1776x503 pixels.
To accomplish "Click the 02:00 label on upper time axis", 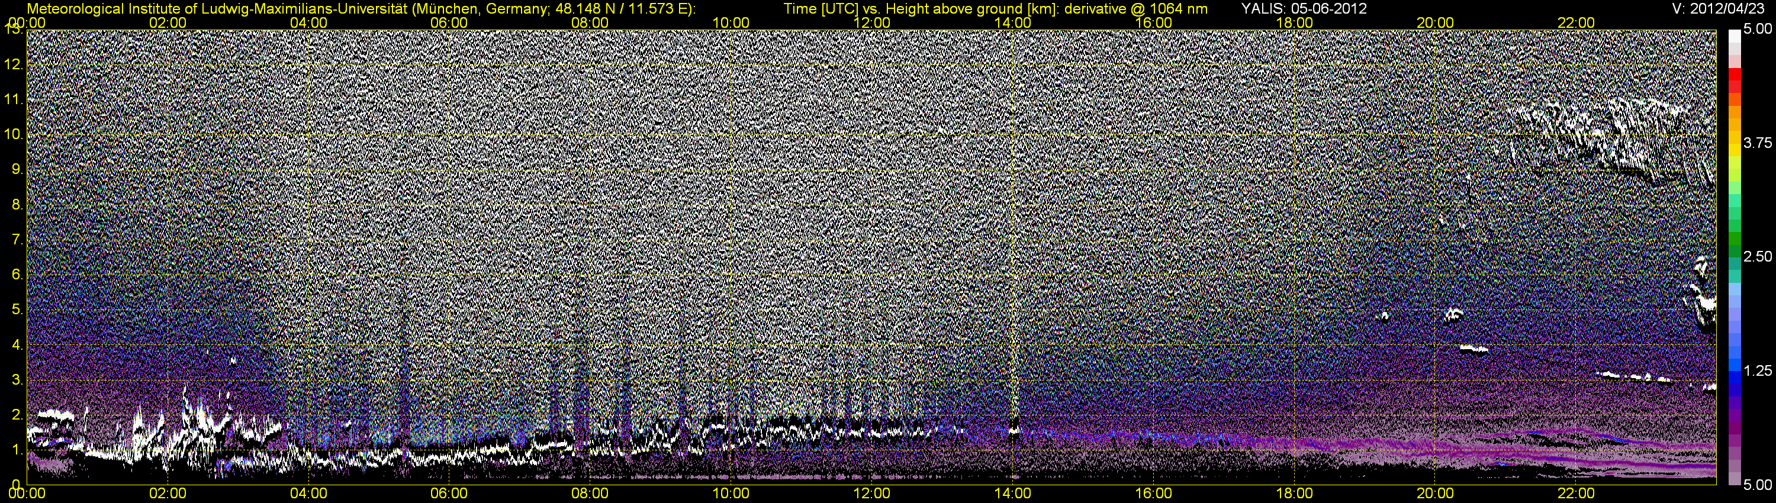I will tap(168, 22).
